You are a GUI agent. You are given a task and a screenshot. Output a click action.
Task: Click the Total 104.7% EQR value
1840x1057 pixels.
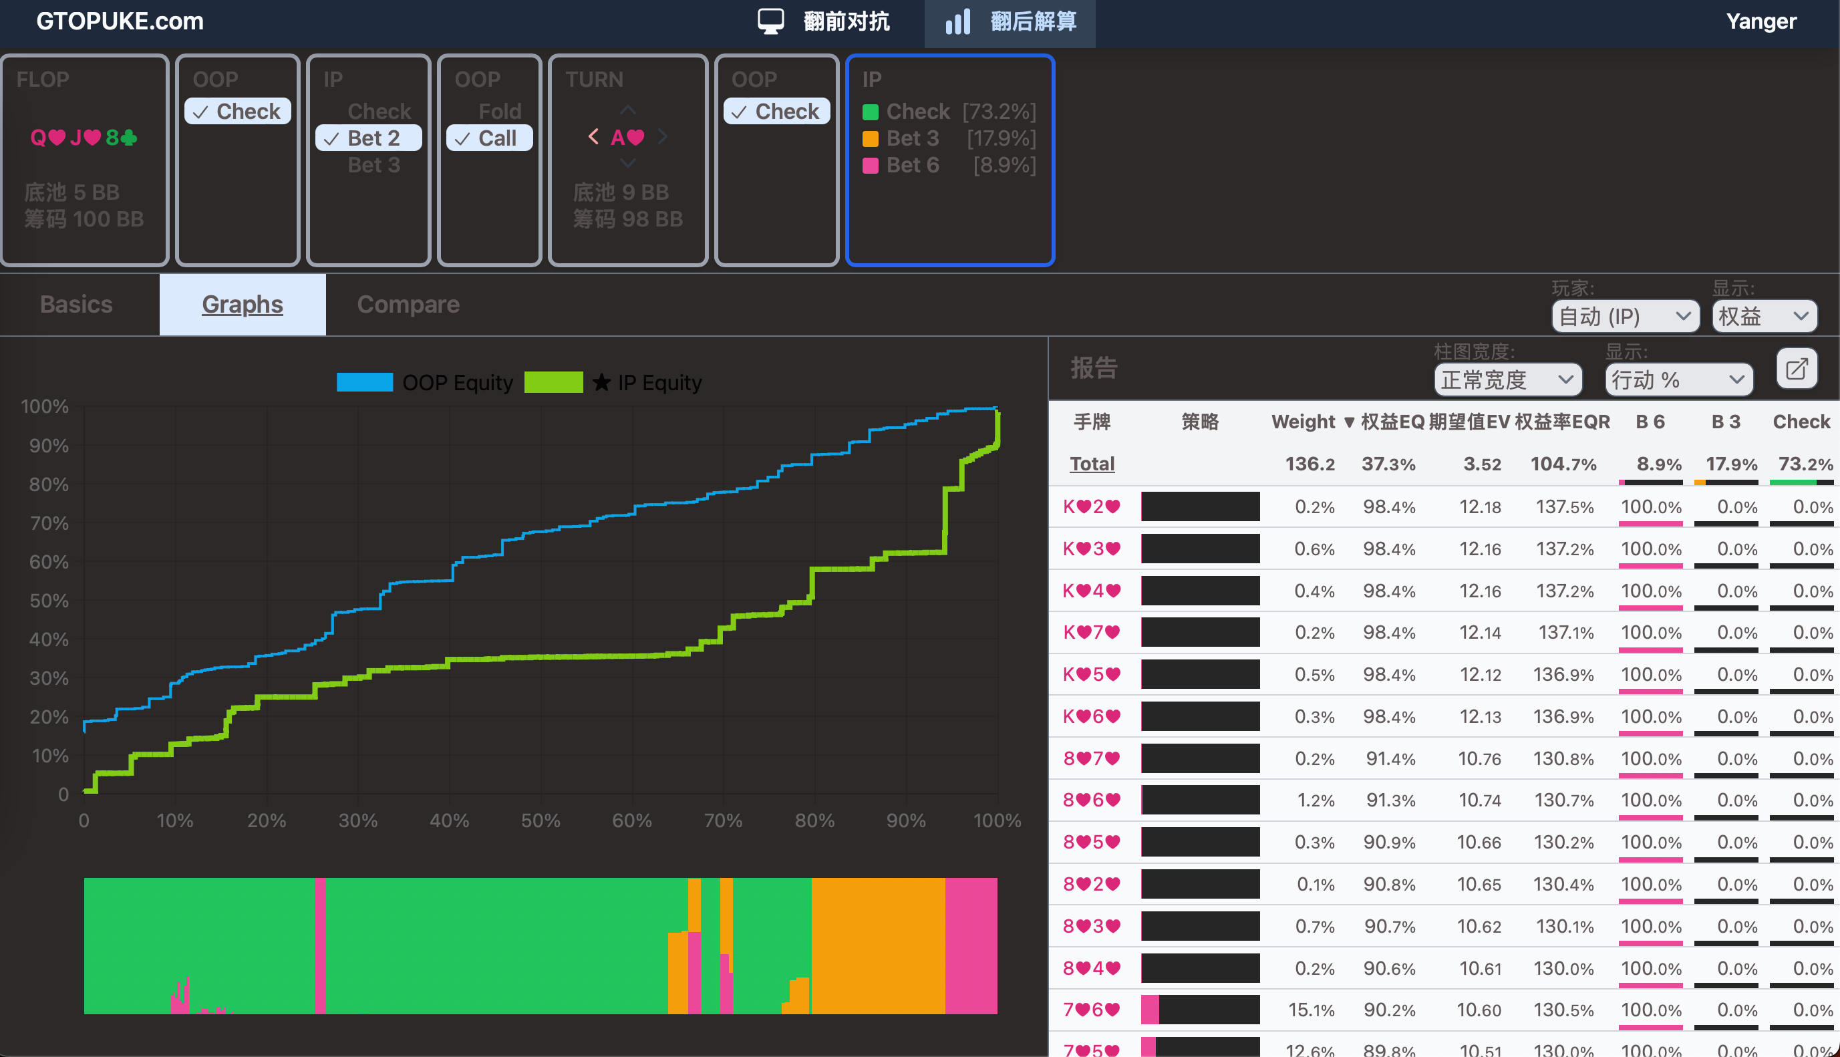pyautogui.click(x=1563, y=464)
